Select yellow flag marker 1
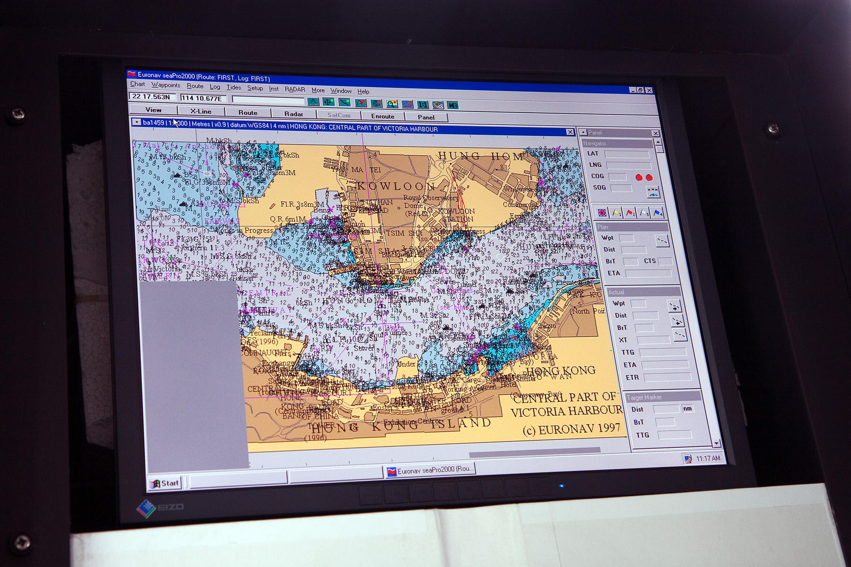851x567 pixels. click(616, 213)
